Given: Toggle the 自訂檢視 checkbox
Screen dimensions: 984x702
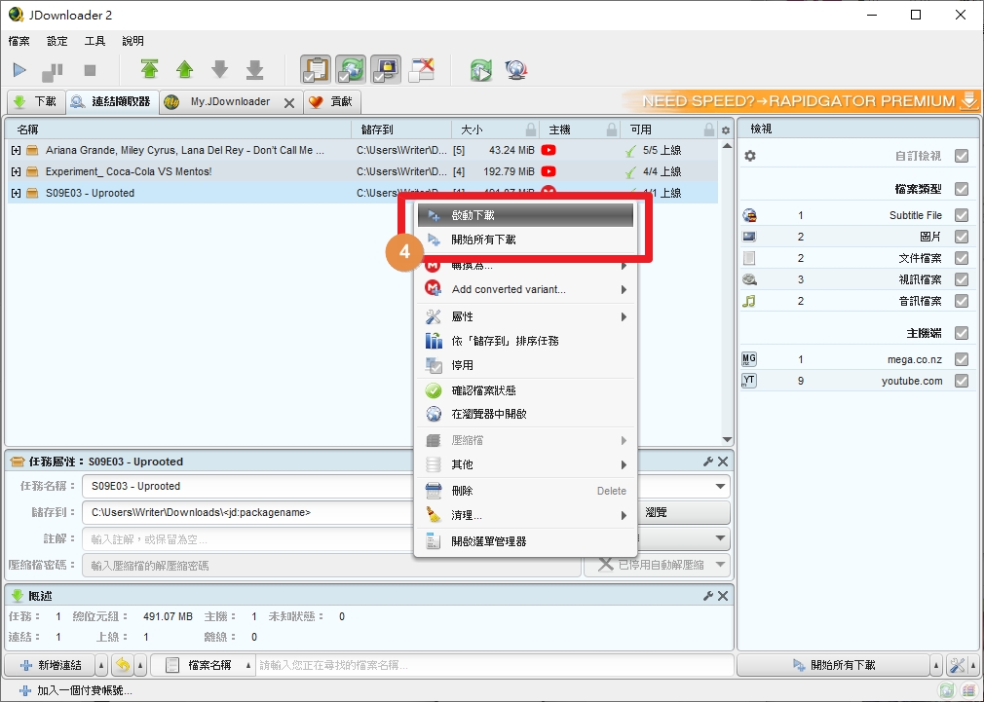Looking at the screenshot, I should tap(962, 156).
